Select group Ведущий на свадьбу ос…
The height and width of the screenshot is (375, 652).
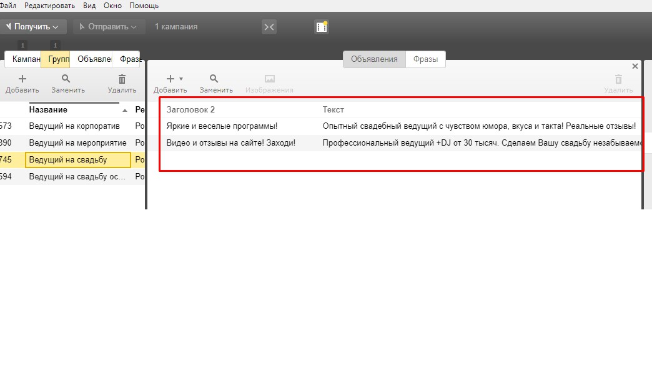pyautogui.click(x=77, y=176)
